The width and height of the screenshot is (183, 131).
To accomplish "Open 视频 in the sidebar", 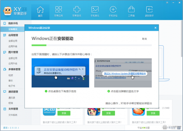I will (x=11, y=75).
